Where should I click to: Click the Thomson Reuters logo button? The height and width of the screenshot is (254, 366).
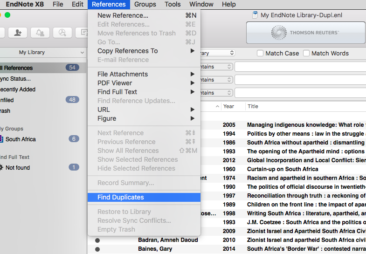(305, 33)
